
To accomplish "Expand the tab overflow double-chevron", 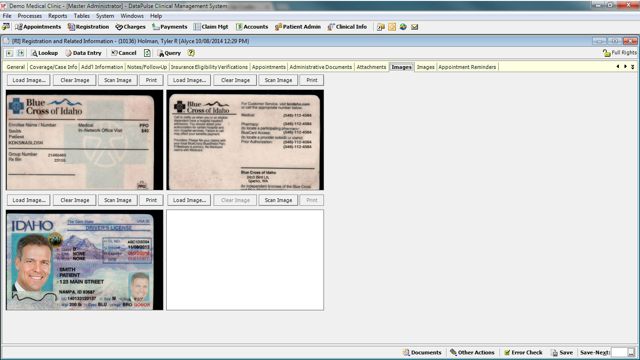I will click(632, 67).
